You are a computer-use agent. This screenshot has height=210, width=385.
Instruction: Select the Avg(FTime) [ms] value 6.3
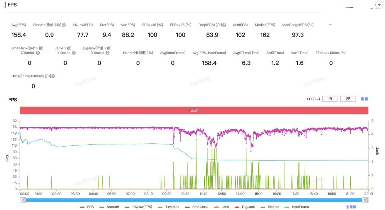click(x=246, y=63)
